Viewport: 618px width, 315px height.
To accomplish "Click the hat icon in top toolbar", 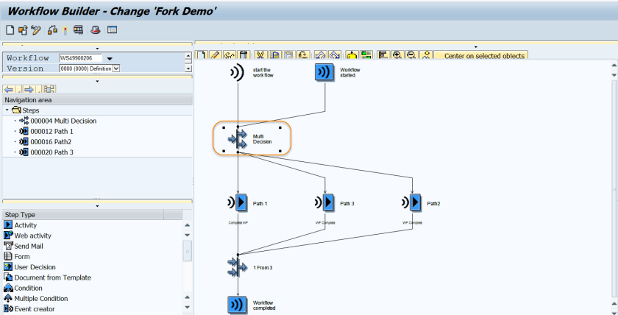I will (96, 30).
